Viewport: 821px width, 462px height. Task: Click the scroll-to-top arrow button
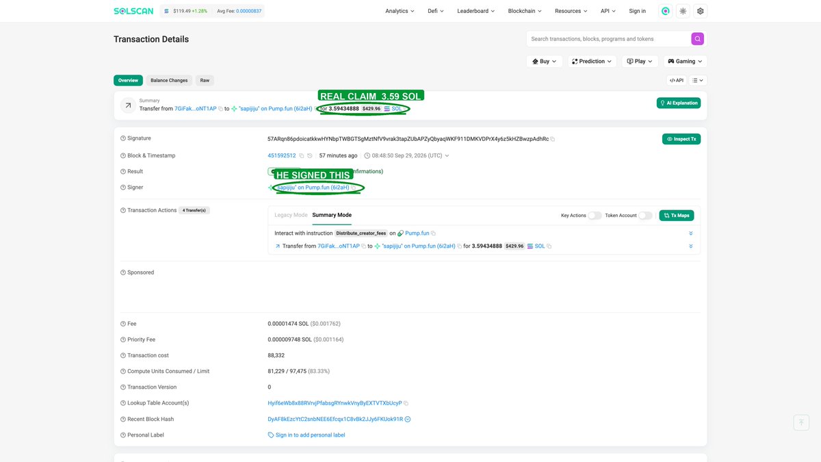[801, 422]
